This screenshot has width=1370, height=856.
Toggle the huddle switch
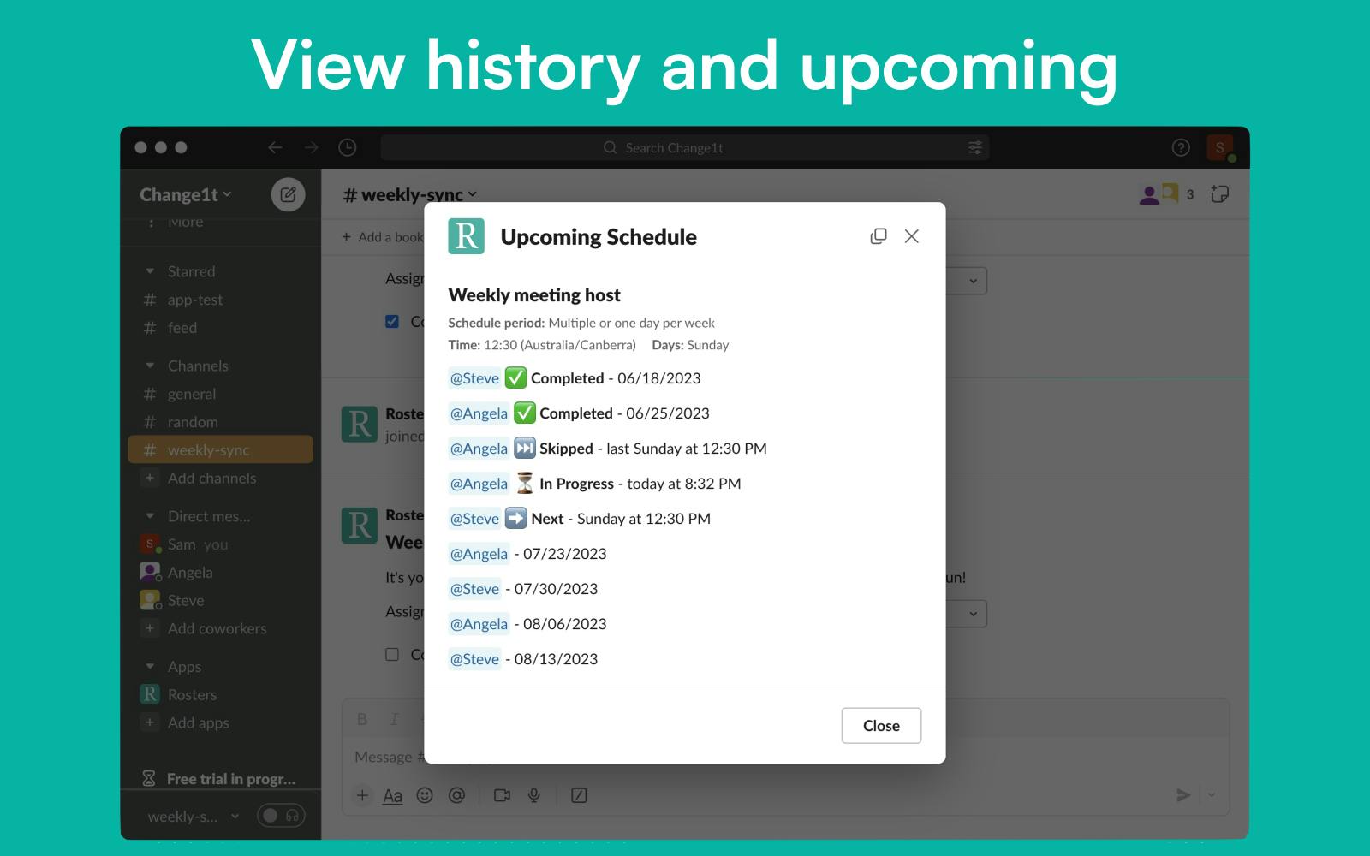(x=281, y=816)
